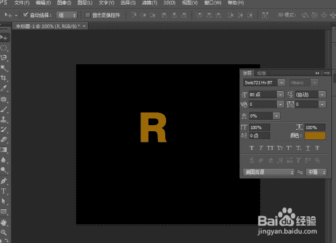
Task: Open the 图层(L) menu
Action: pos(85,3)
